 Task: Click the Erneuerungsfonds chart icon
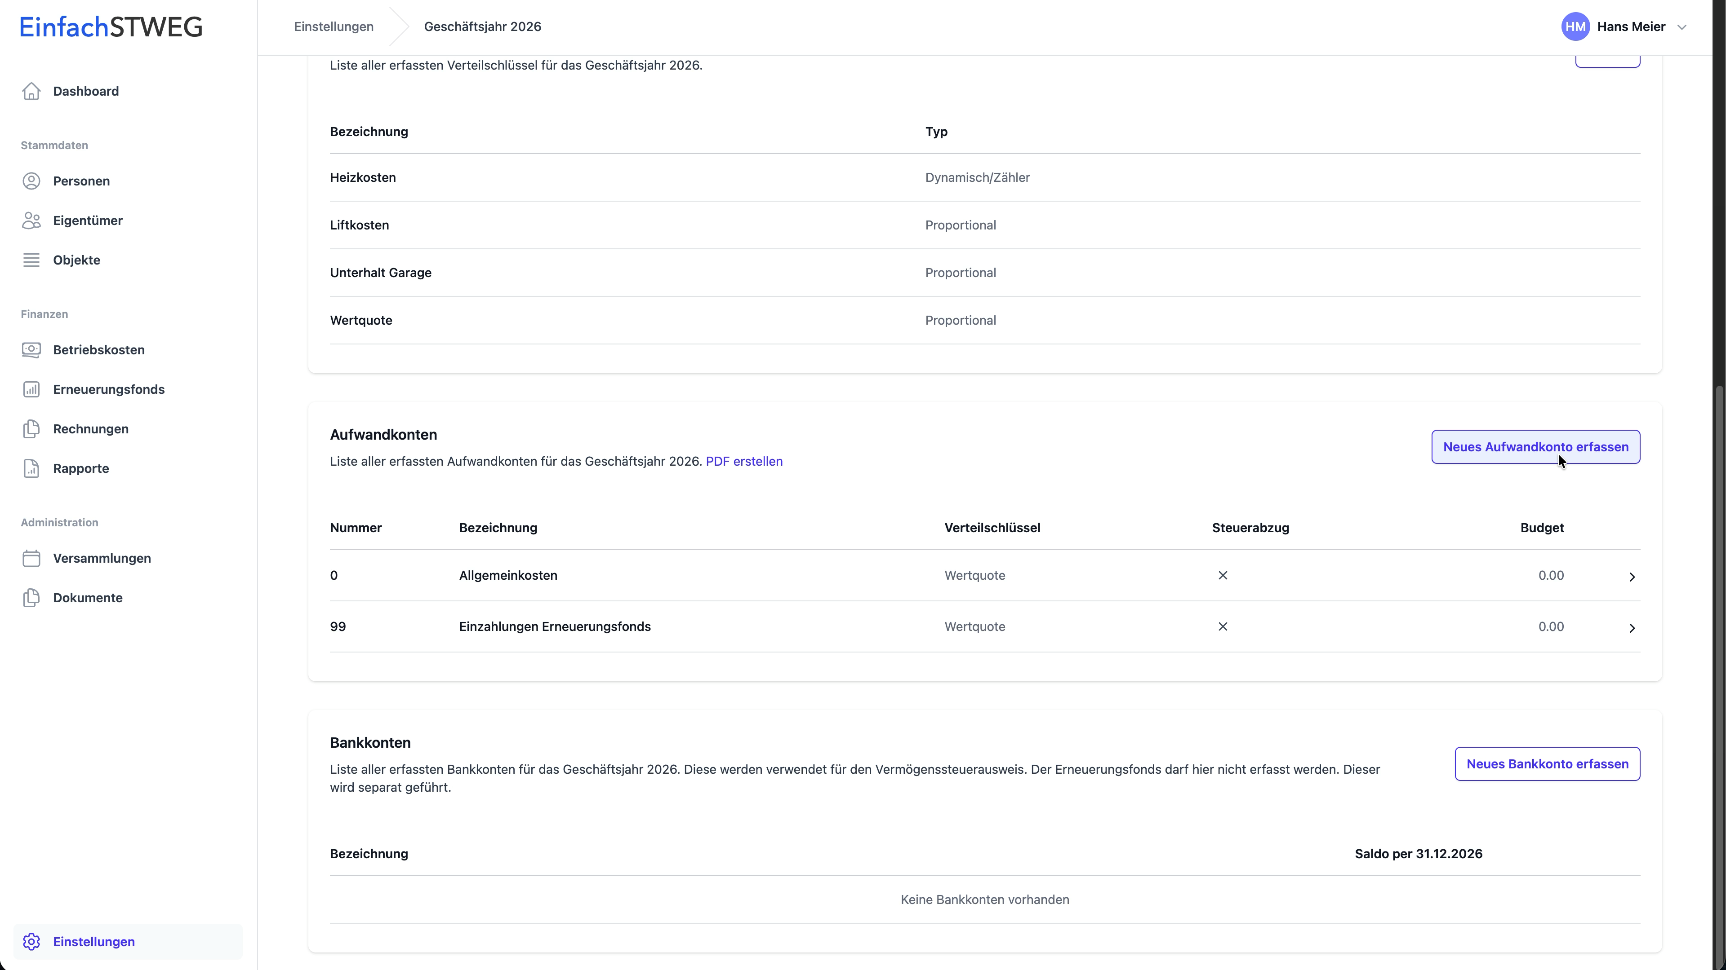pos(31,389)
